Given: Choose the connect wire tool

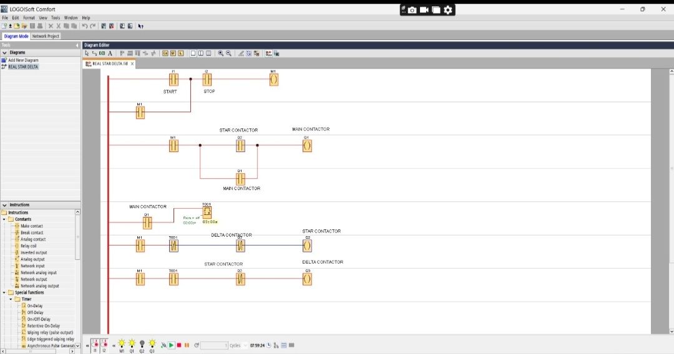Looking at the screenshot, I should click(95, 53).
